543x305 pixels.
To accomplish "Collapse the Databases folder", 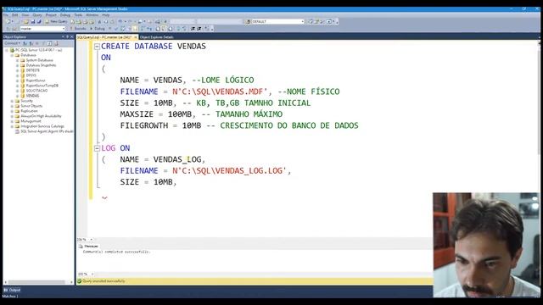I will [x=12, y=55].
